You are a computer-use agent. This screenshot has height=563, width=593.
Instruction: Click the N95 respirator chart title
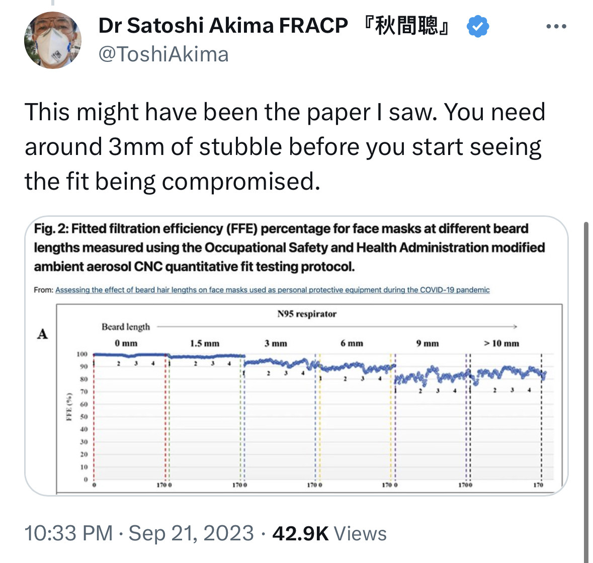(307, 313)
